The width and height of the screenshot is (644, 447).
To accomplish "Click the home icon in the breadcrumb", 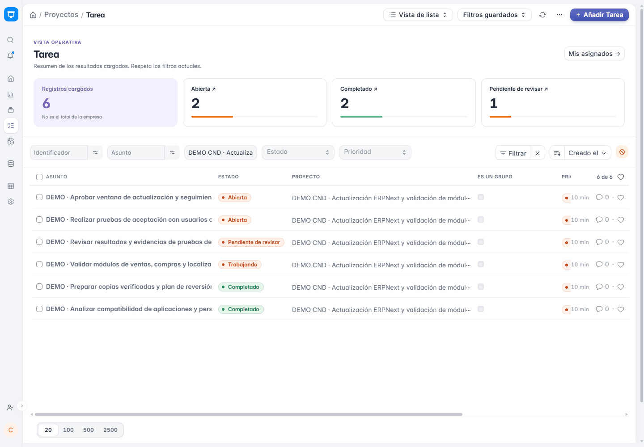I will [x=33, y=15].
